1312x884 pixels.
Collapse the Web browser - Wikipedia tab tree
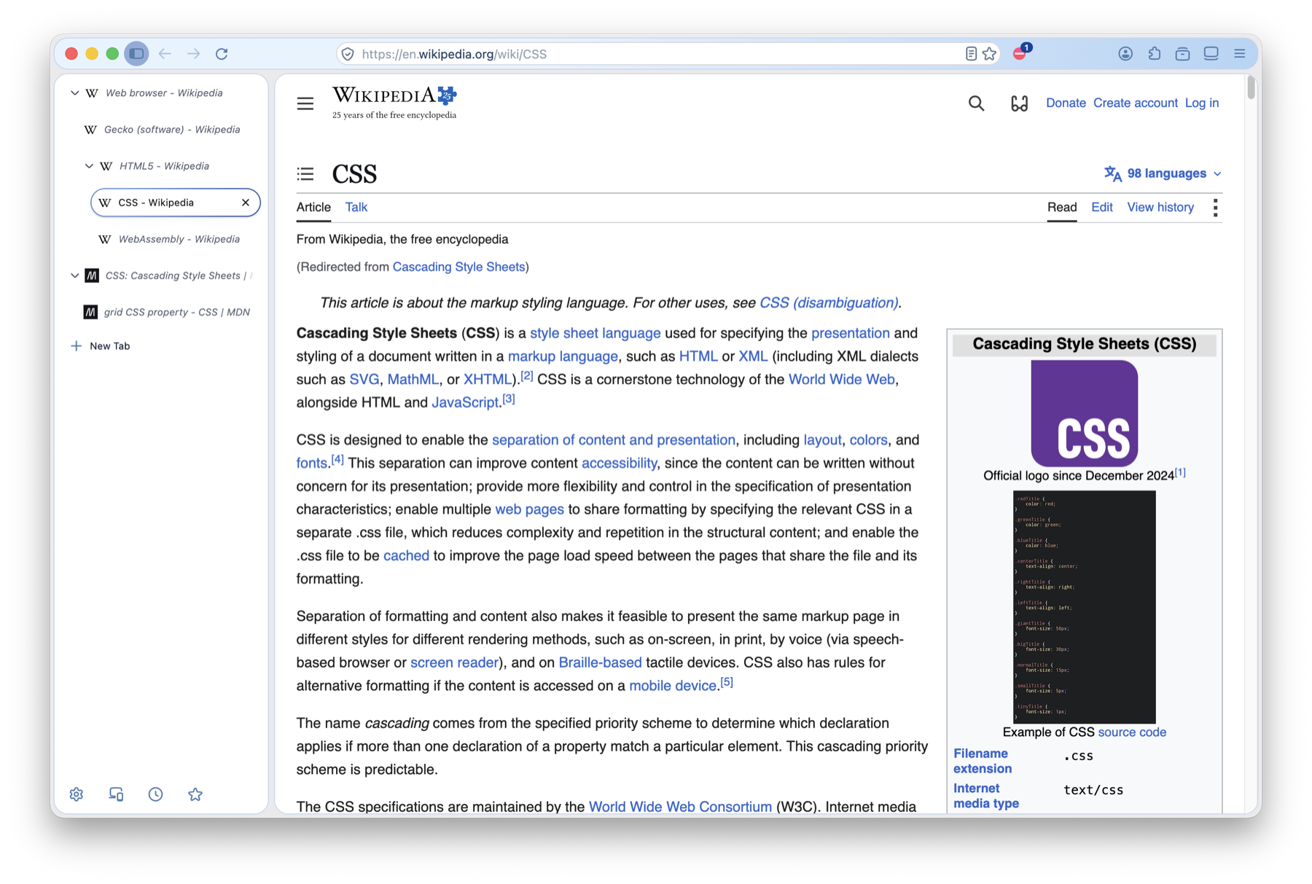click(74, 93)
